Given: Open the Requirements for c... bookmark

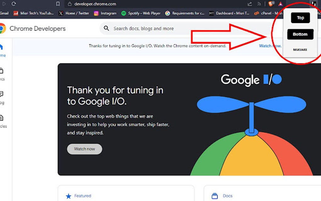Looking at the screenshot, I should point(185,13).
